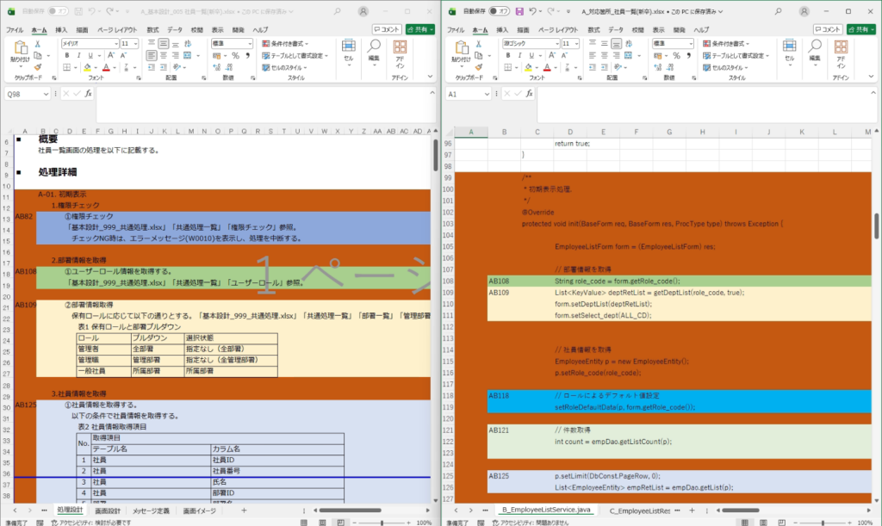The image size is (882, 526).
Task: Click Center align icon in right window
Action: point(604,55)
